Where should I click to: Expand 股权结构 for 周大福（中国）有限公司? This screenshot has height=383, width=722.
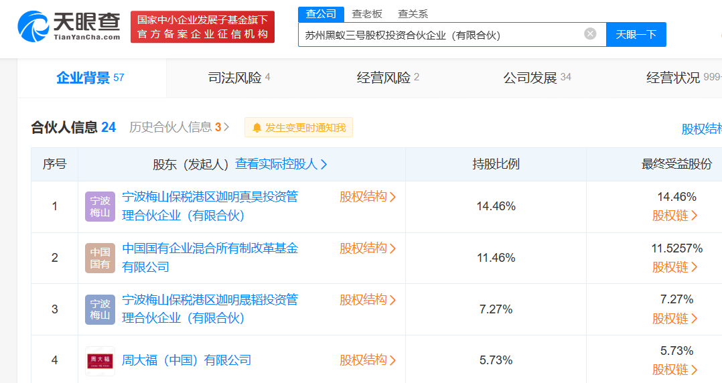(368, 360)
